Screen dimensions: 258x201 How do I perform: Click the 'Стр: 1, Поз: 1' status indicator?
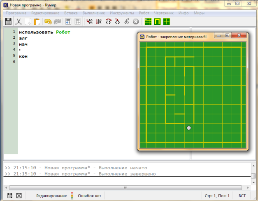point(217,196)
